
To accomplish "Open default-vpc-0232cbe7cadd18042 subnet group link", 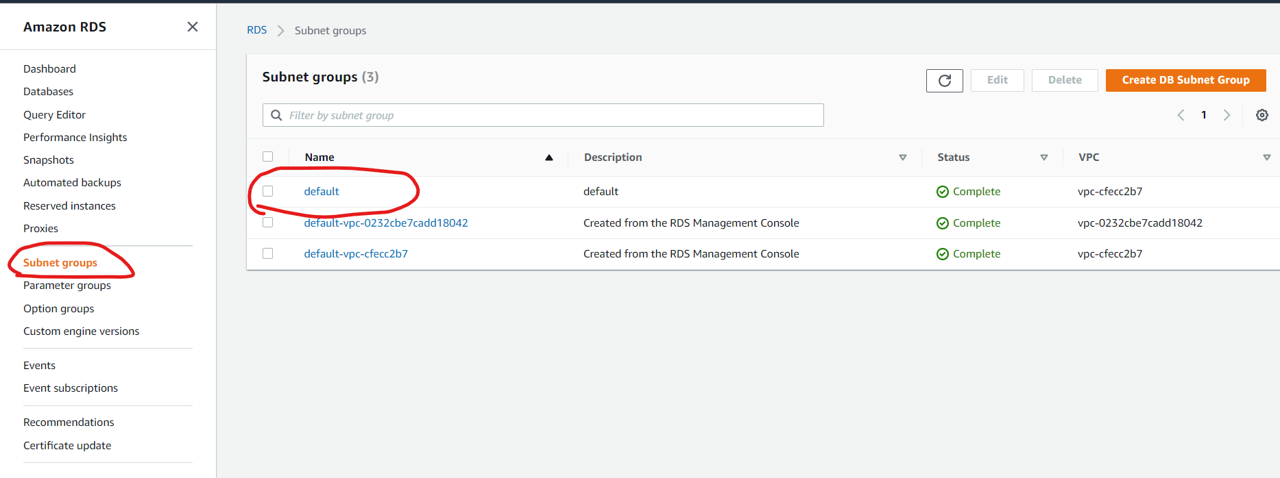I will coord(386,223).
